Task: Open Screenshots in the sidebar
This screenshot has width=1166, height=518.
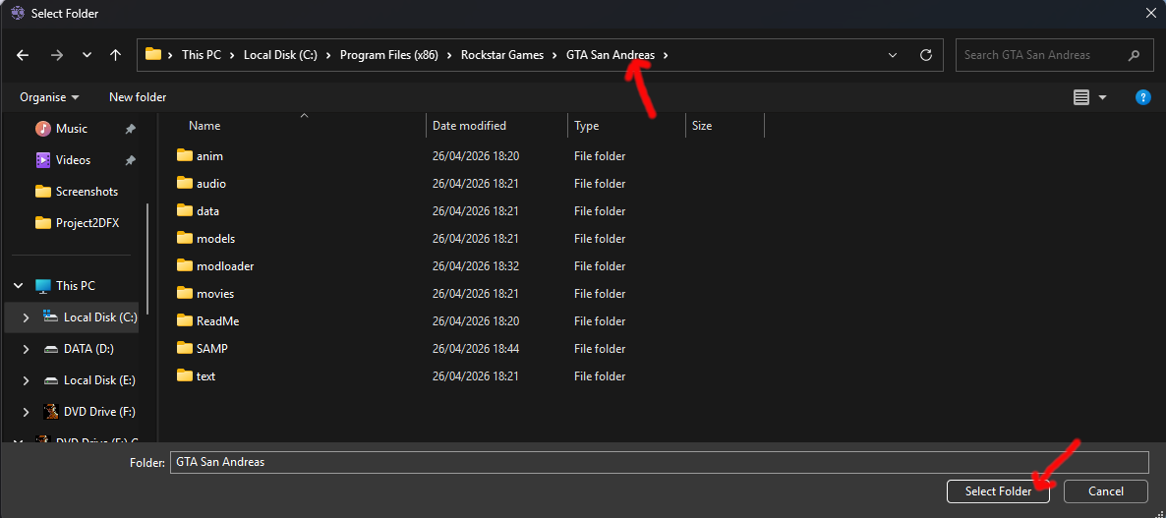Action: coord(87,191)
